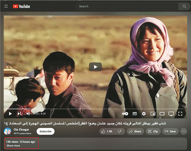Viewport: 191px width, 151px height.
Task: Click the '13K views 13 hours ago' text
Action: (21, 142)
